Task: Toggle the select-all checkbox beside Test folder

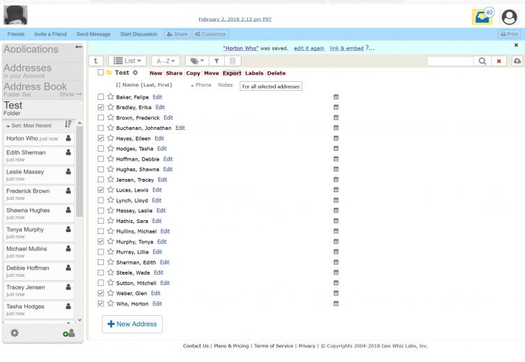Action: 101,73
